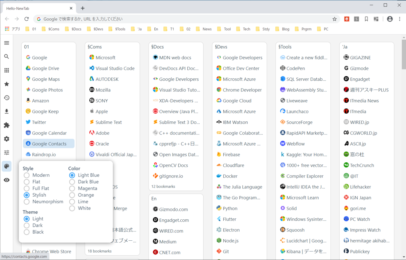Open the gitignore.io bookmark
406x260 pixels.
(x=176, y=176)
